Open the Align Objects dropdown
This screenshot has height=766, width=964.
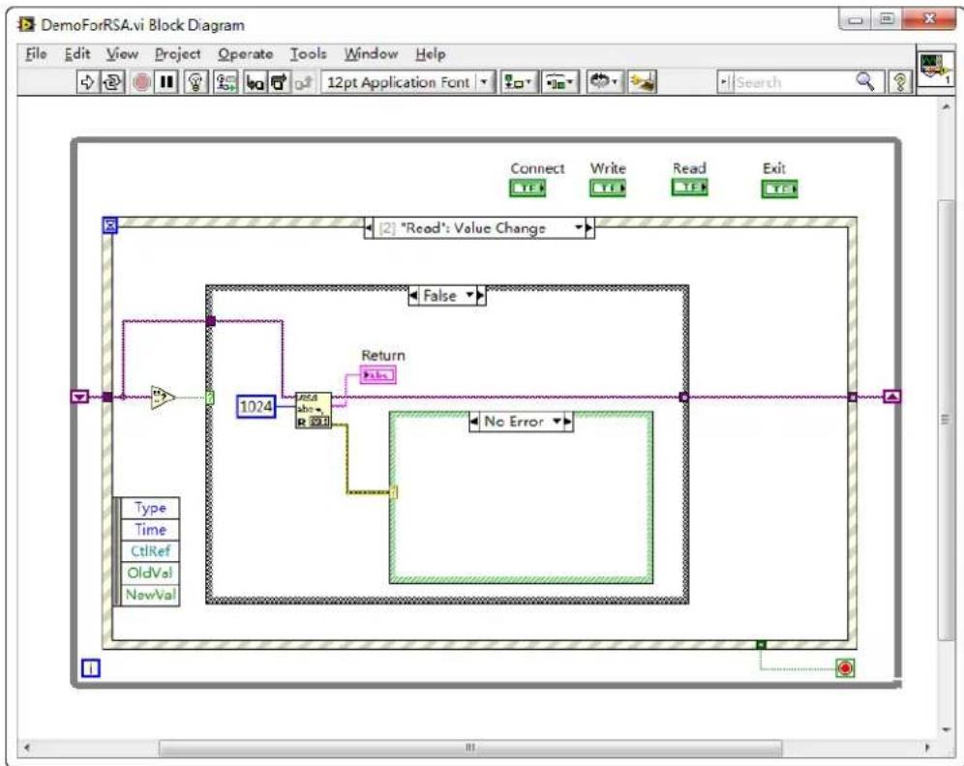pyautogui.click(x=518, y=81)
